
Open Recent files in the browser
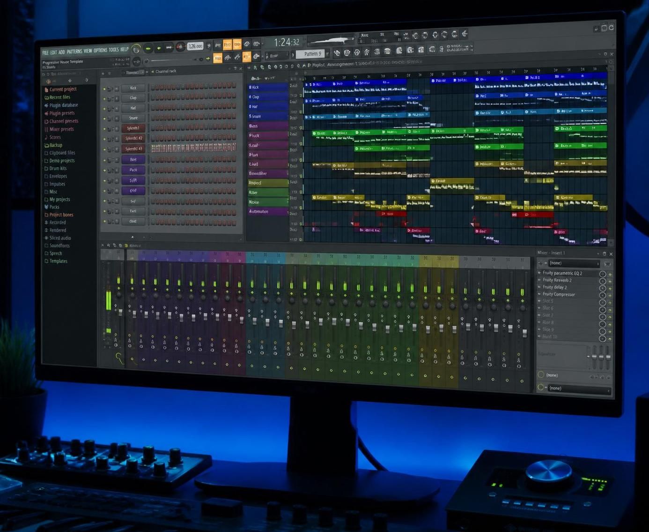point(59,97)
